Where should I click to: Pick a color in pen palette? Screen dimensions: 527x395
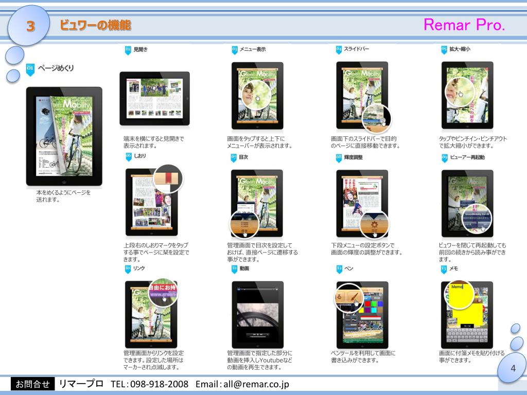pos(370,307)
